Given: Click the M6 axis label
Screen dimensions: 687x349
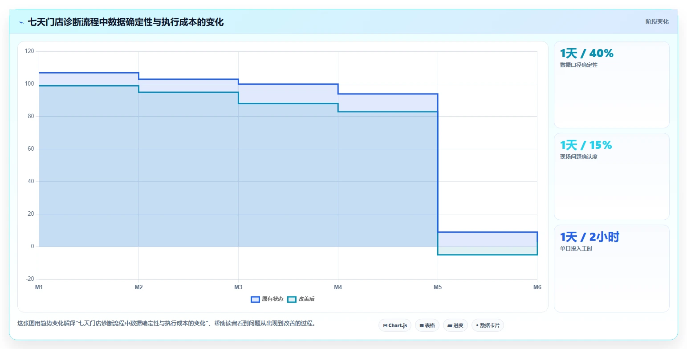Looking at the screenshot, I should point(537,287).
